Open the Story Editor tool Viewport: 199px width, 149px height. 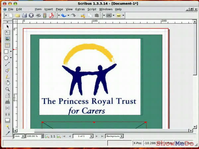(8, 102)
